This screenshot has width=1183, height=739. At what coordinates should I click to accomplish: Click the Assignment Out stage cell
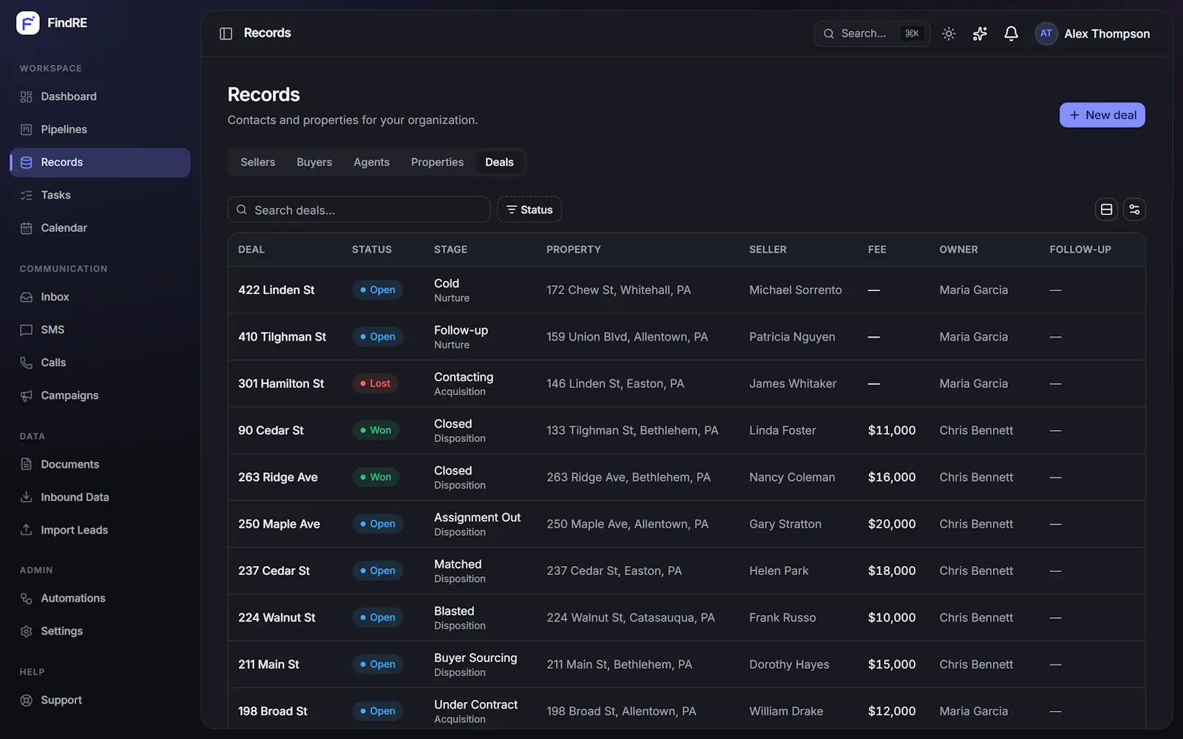click(x=477, y=524)
